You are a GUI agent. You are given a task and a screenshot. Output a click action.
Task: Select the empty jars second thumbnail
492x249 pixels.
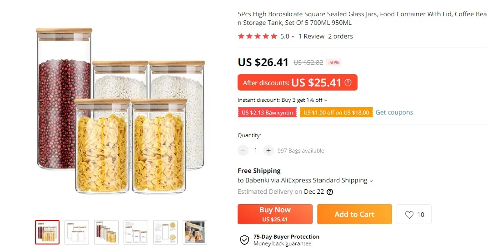point(77,232)
